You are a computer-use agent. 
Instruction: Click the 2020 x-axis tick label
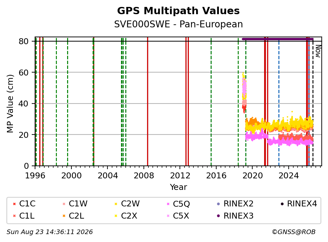click(x=252, y=176)
